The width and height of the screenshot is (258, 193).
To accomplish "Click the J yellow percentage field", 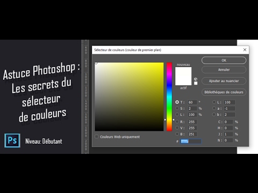I will coord(228,134).
